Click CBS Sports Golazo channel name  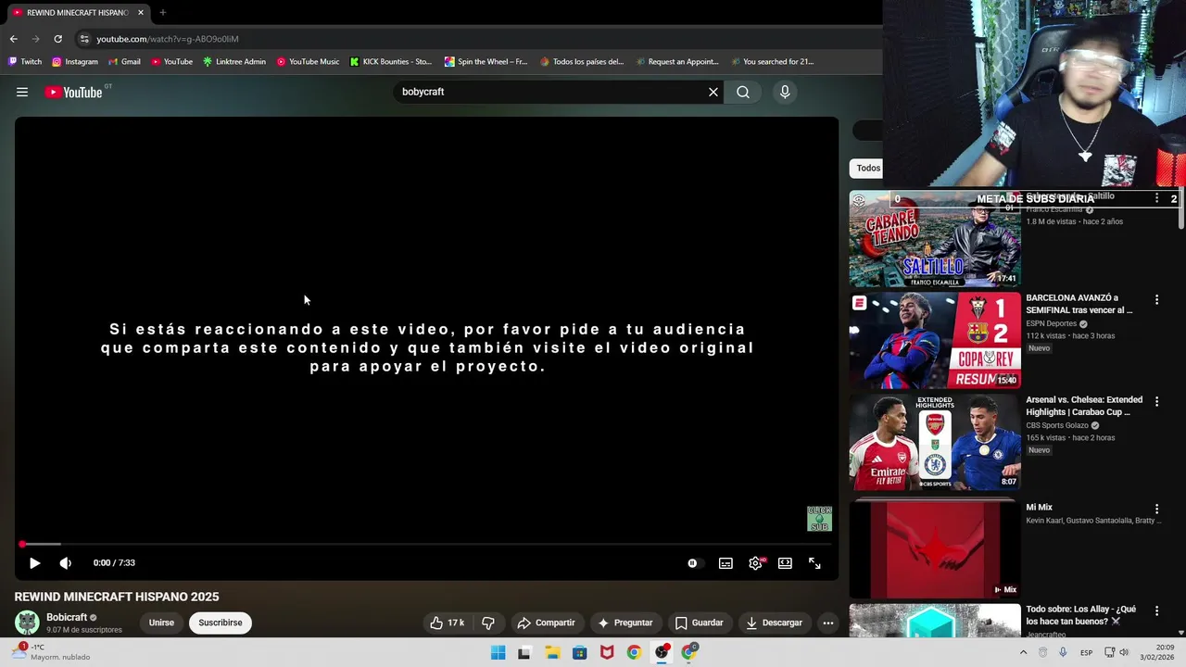(1057, 425)
